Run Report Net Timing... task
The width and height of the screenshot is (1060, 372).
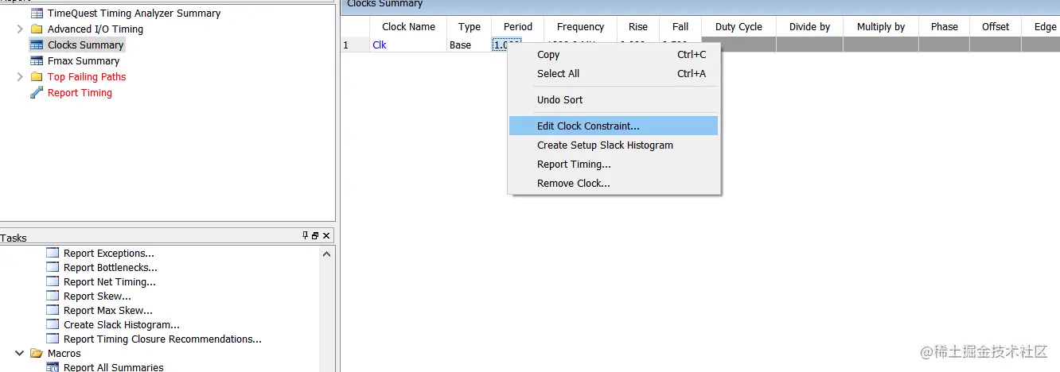(110, 282)
